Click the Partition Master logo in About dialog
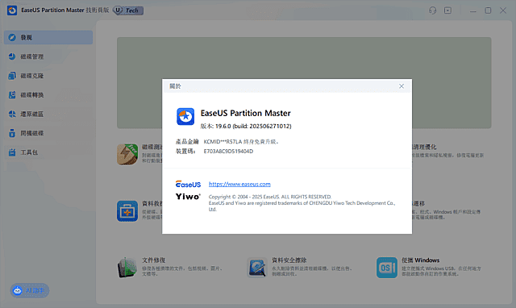Image resolution: width=516 pixels, height=308 pixels. tap(185, 116)
